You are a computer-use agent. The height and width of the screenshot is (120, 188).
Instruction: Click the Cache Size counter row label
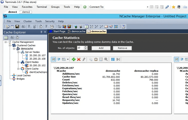click(x=69, y=77)
